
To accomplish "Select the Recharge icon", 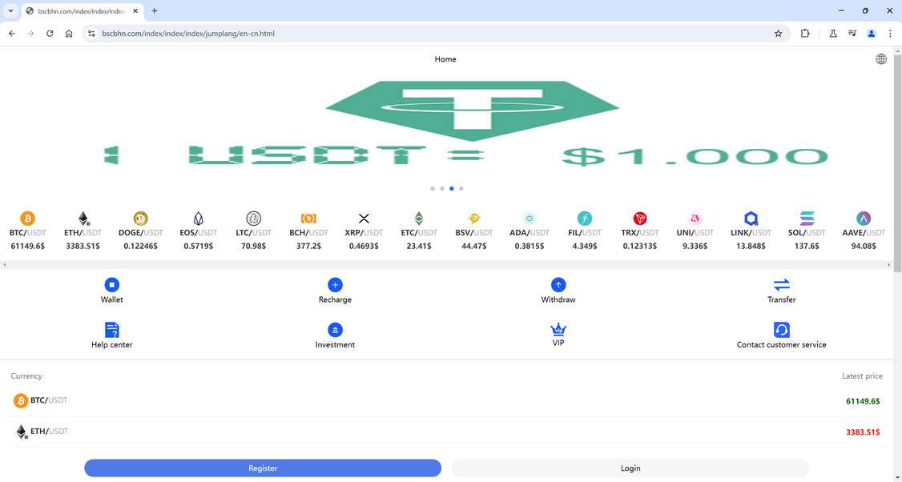I will pyautogui.click(x=335, y=284).
